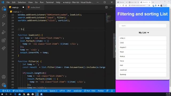Close main.js tab via unsaved dot
The height and width of the screenshot is (96, 171).
pyautogui.click(x=23, y=7)
